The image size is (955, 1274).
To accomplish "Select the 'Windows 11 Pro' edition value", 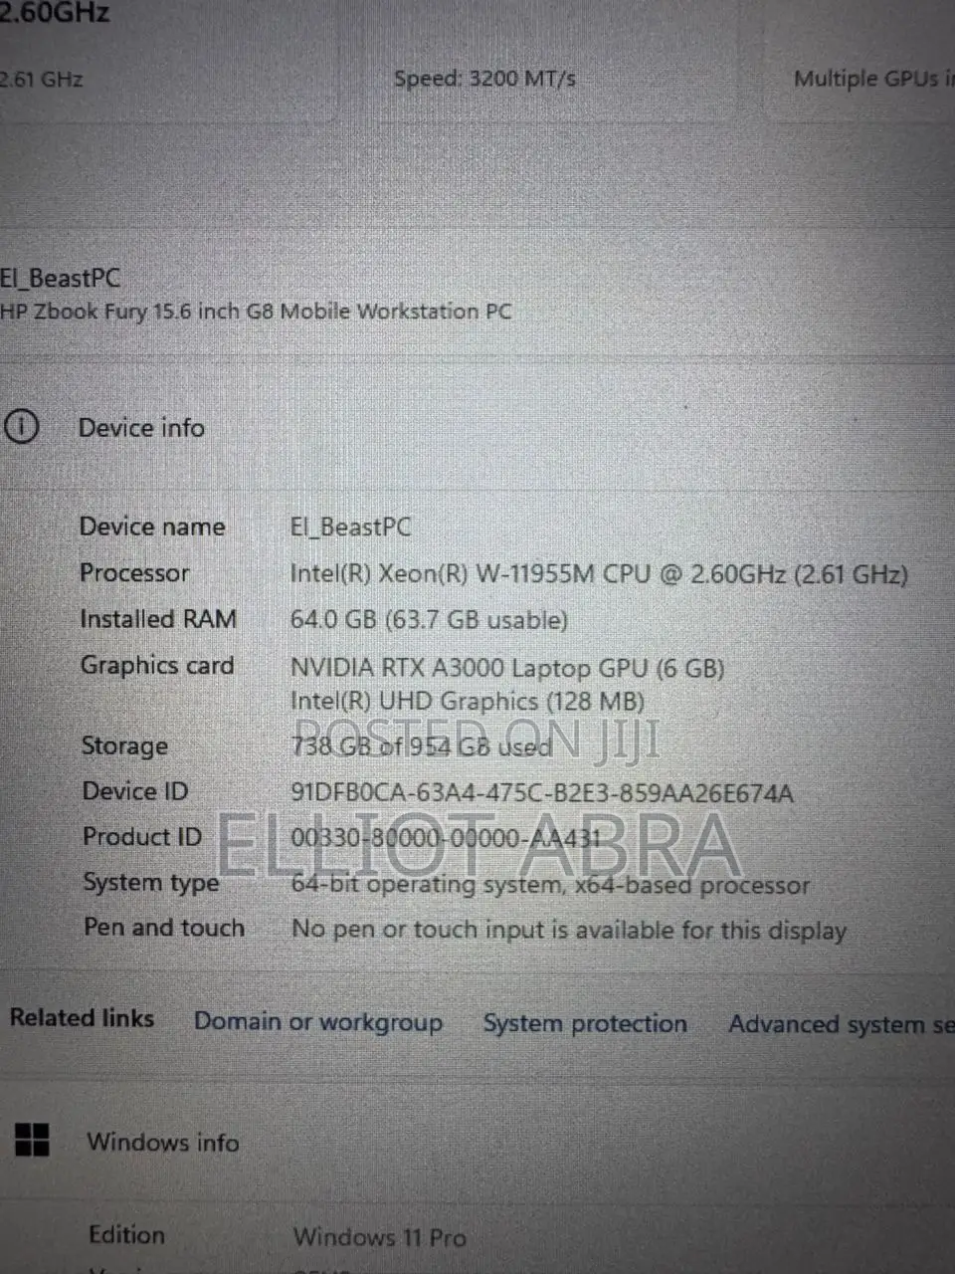I will (x=380, y=1237).
